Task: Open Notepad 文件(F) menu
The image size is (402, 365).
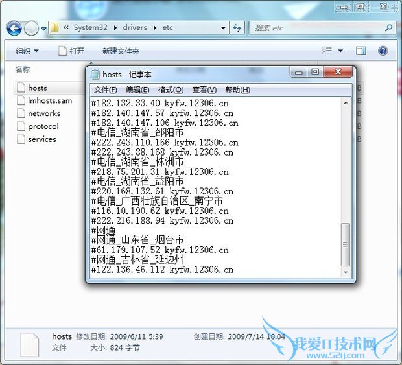Action: pyautogui.click(x=106, y=89)
